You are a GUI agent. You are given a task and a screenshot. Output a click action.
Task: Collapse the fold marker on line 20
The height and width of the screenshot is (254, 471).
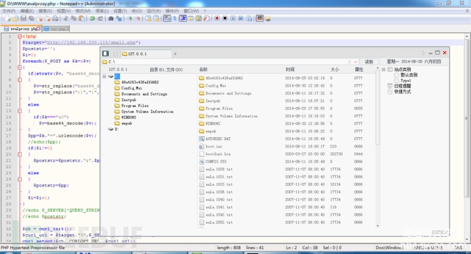(x=20, y=154)
